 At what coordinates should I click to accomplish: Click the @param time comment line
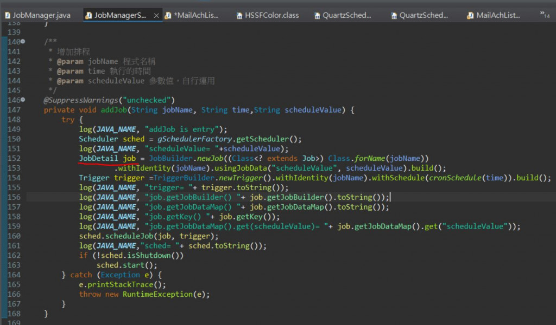coord(100,71)
